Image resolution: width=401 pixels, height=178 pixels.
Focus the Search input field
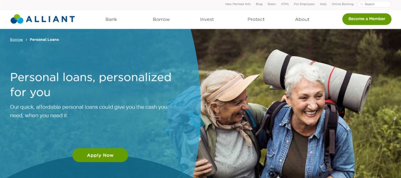point(374,4)
